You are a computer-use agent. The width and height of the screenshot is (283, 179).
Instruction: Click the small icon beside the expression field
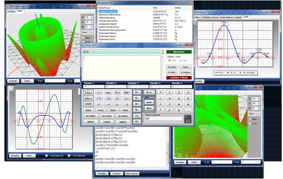pos(162,52)
